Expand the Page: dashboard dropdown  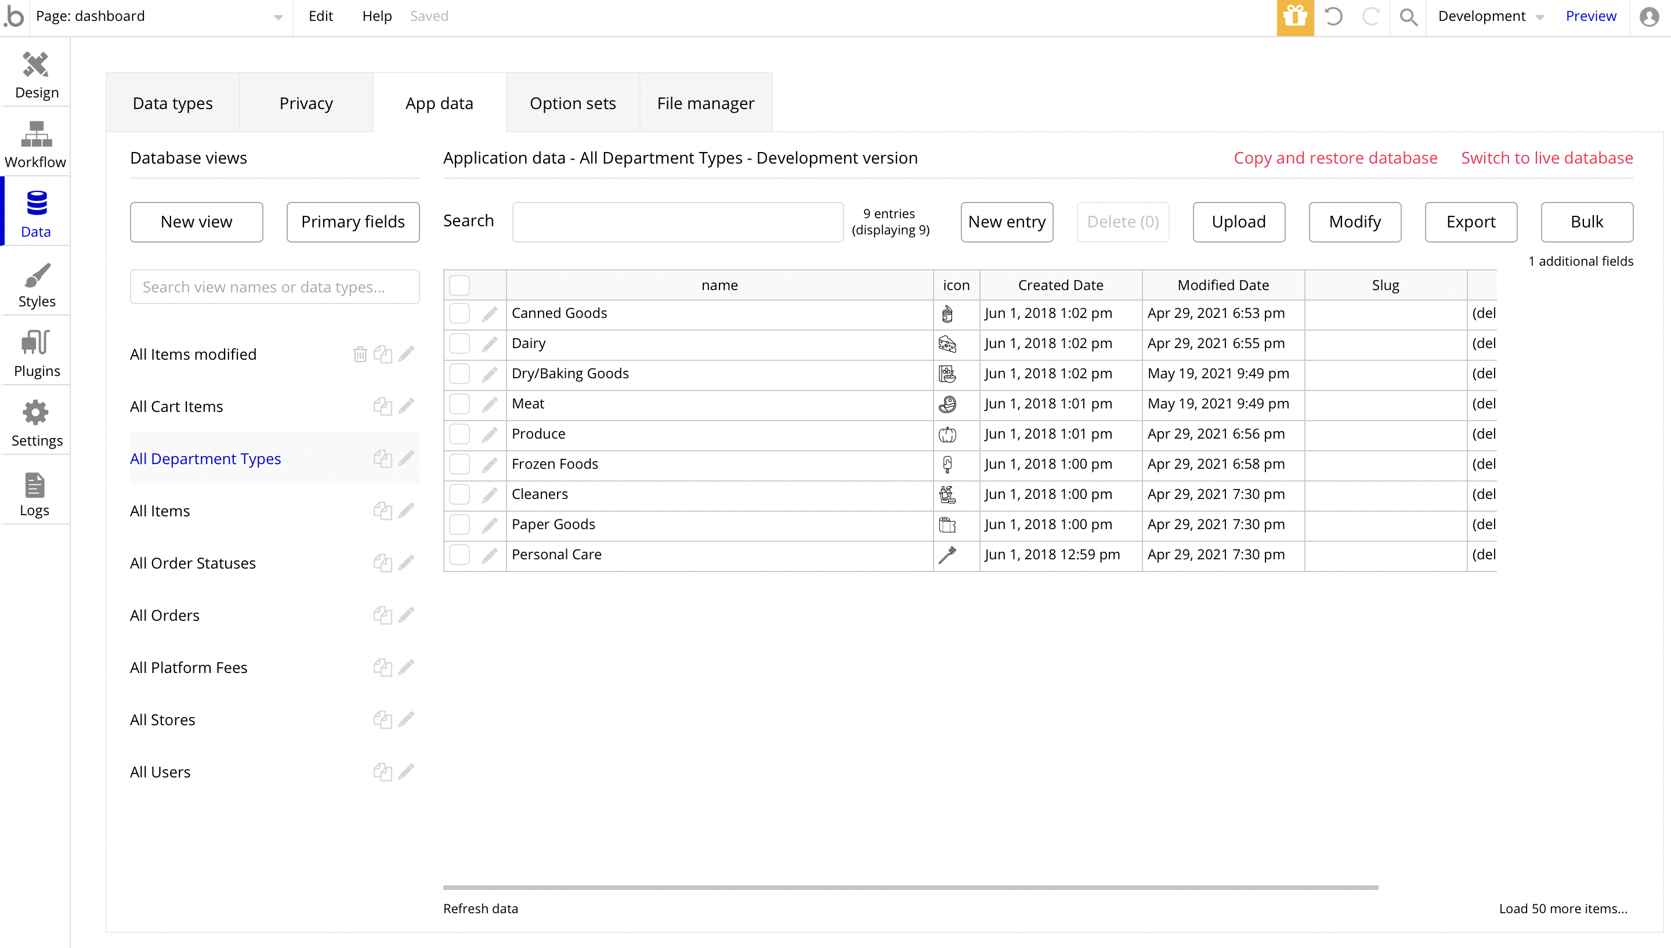278,17
